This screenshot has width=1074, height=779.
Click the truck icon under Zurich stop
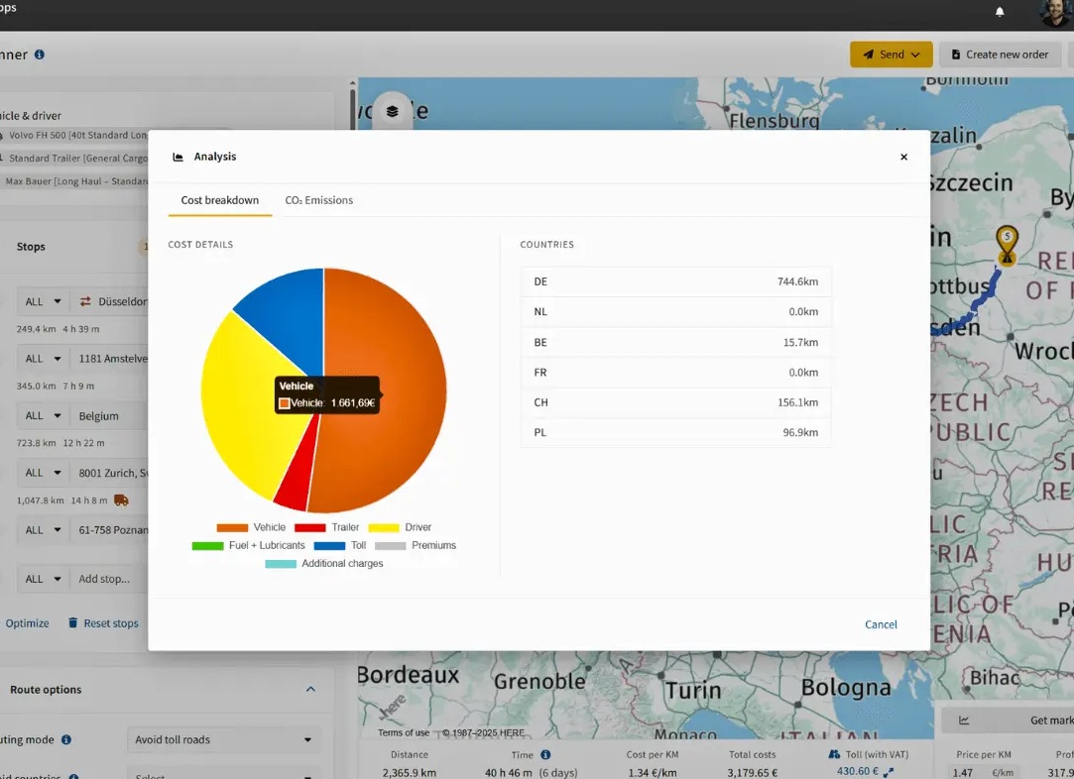tap(121, 501)
